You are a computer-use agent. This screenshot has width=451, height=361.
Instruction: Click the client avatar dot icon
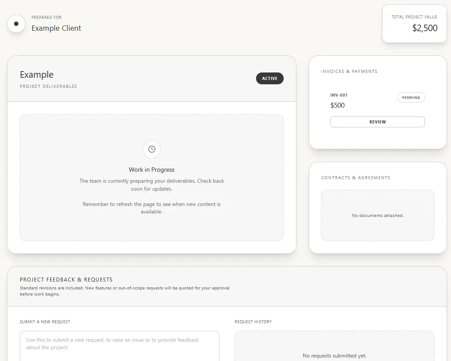point(16,24)
